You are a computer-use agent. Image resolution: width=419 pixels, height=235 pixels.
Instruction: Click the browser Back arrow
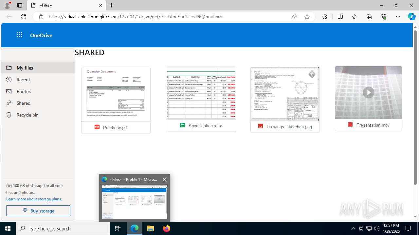point(9,17)
